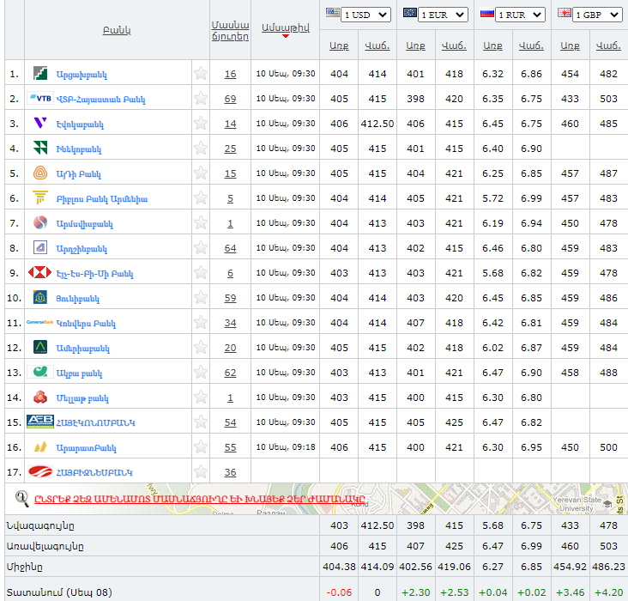Open the ՀԱՅԷԿՈՆՈՄԲԱՆԿ link
The height and width of the screenshot is (601, 628).
click(96, 422)
